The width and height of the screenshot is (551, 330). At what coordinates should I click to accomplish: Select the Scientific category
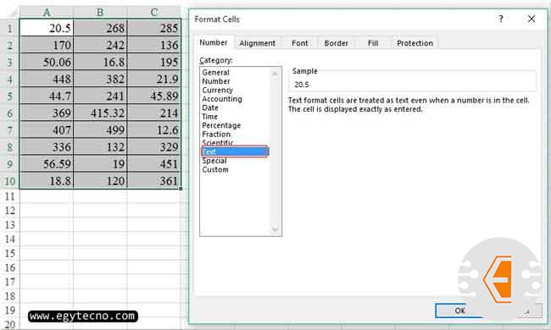point(218,143)
